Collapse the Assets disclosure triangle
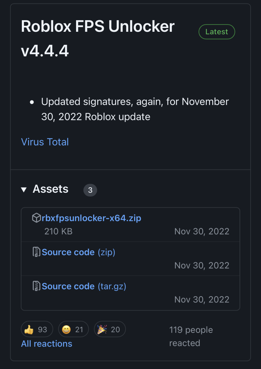Viewport: 261px width, 369px height. pyautogui.click(x=24, y=190)
